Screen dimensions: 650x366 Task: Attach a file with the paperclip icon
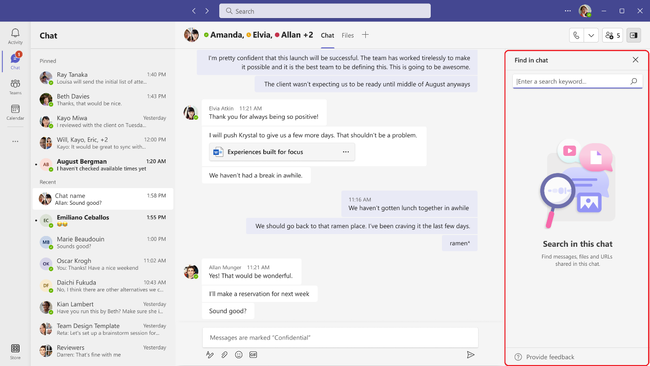(224, 354)
